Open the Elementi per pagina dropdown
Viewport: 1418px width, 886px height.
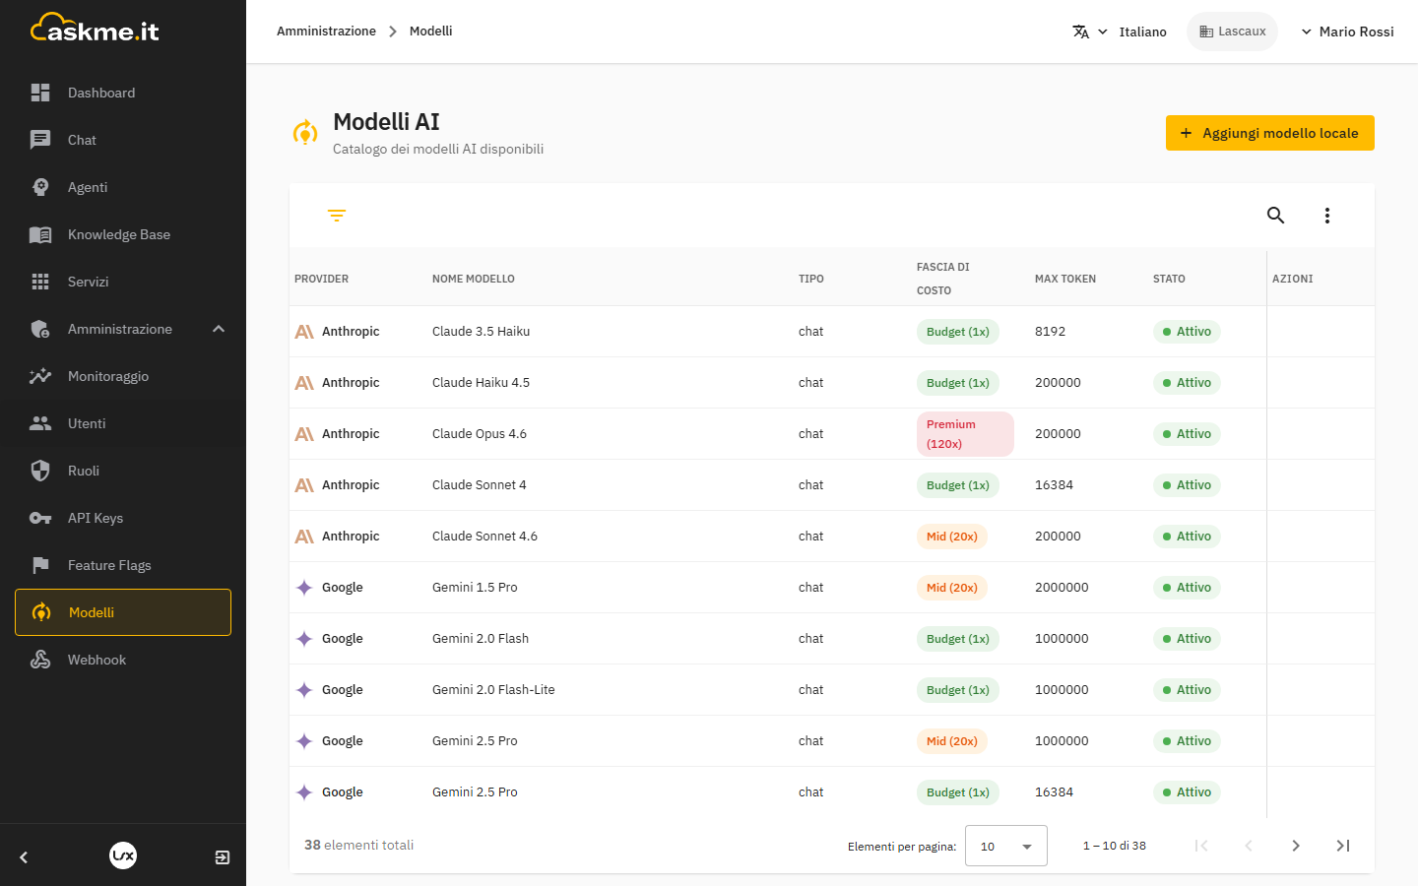click(x=1006, y=846)
